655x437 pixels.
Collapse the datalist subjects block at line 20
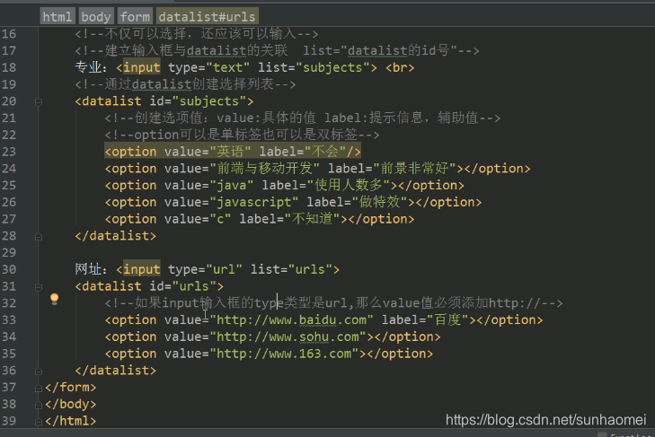pos(39,101)
